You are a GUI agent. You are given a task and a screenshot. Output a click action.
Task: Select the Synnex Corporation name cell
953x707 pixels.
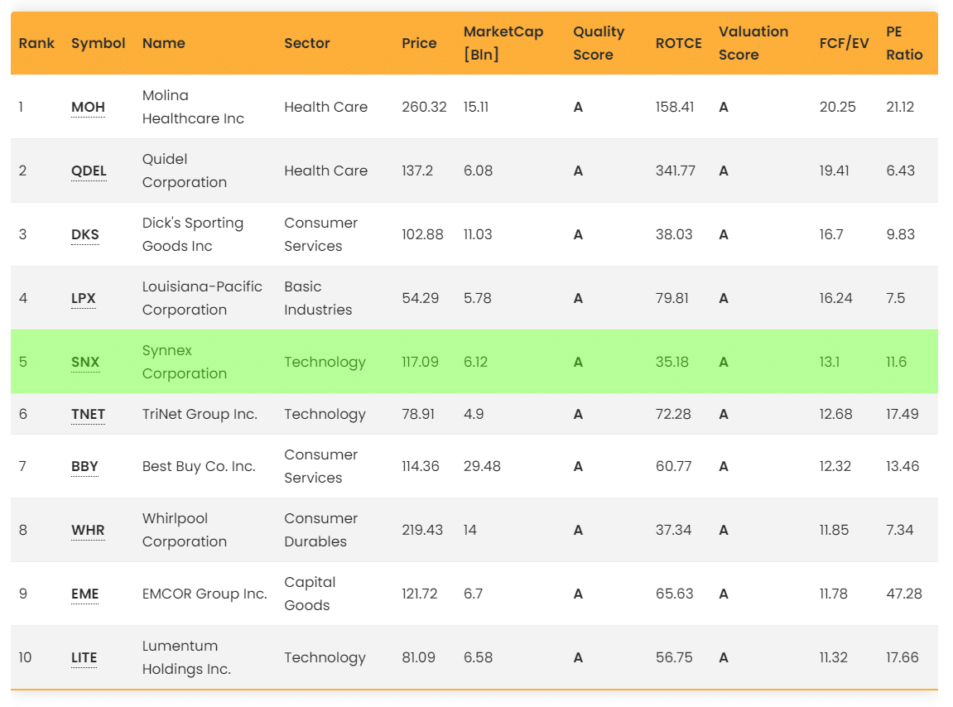(184, 363)
